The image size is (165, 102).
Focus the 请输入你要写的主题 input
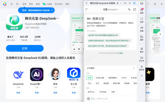pos(113,99)
